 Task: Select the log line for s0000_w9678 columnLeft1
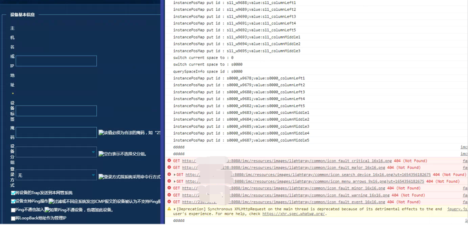[239, 78]
